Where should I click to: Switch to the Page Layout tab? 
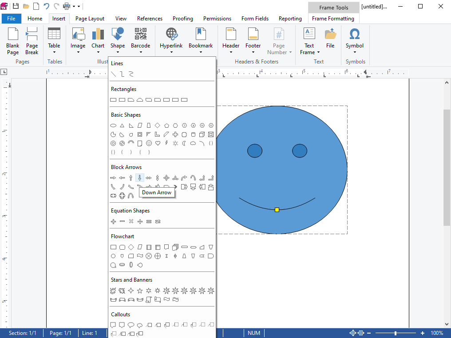90,19
